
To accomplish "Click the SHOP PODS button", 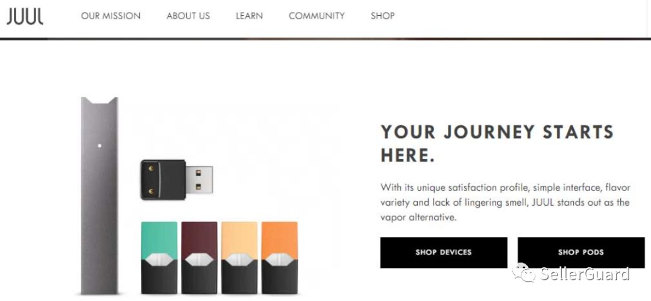I will click(581, 252).
